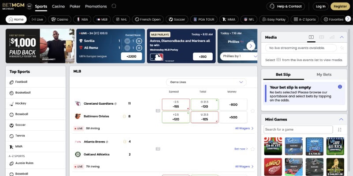Image resolution: width=353 pixels, height=176 pixels.
Task: Pick Guardians moneyline -800
Action: click(x=233, y=104)
